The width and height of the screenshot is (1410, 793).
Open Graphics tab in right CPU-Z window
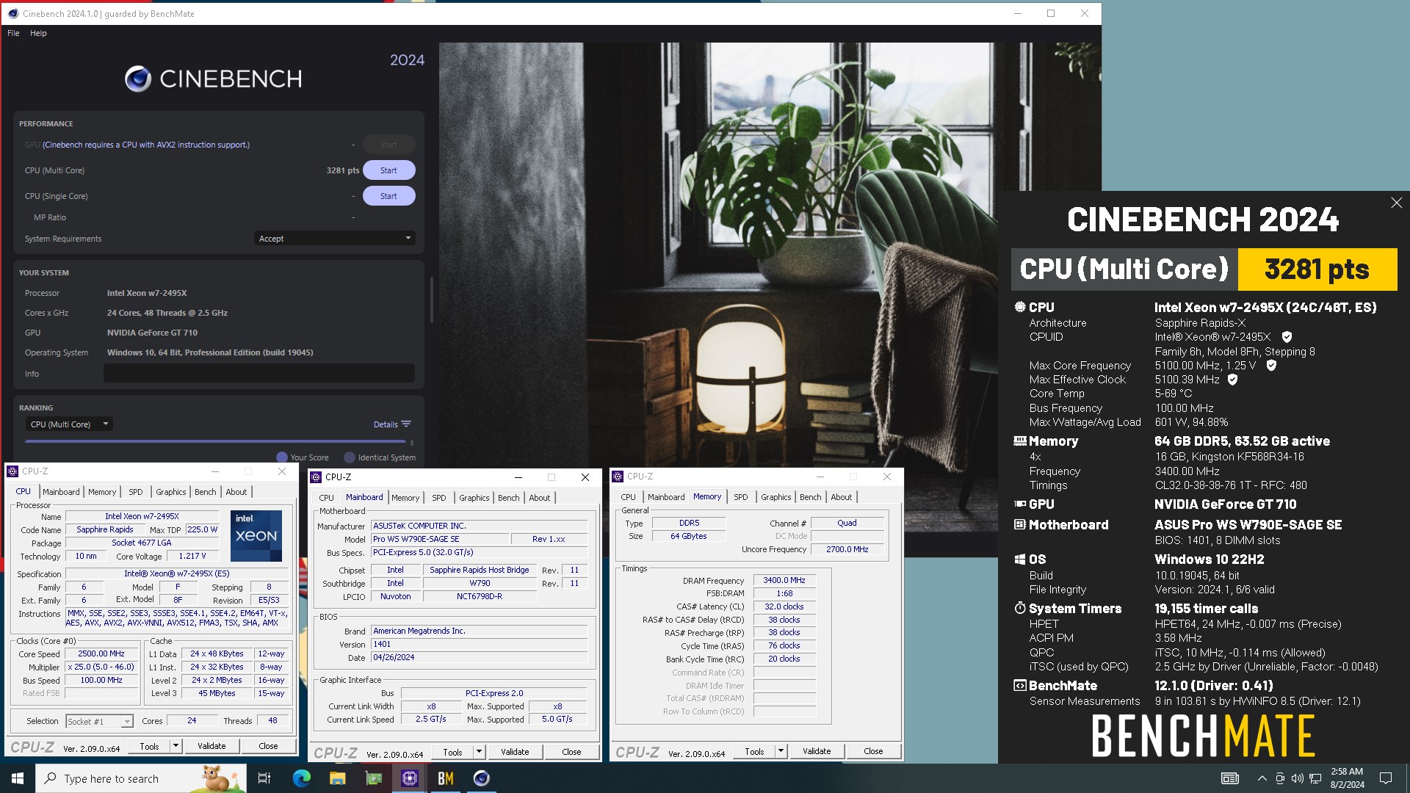pos(775,497)
